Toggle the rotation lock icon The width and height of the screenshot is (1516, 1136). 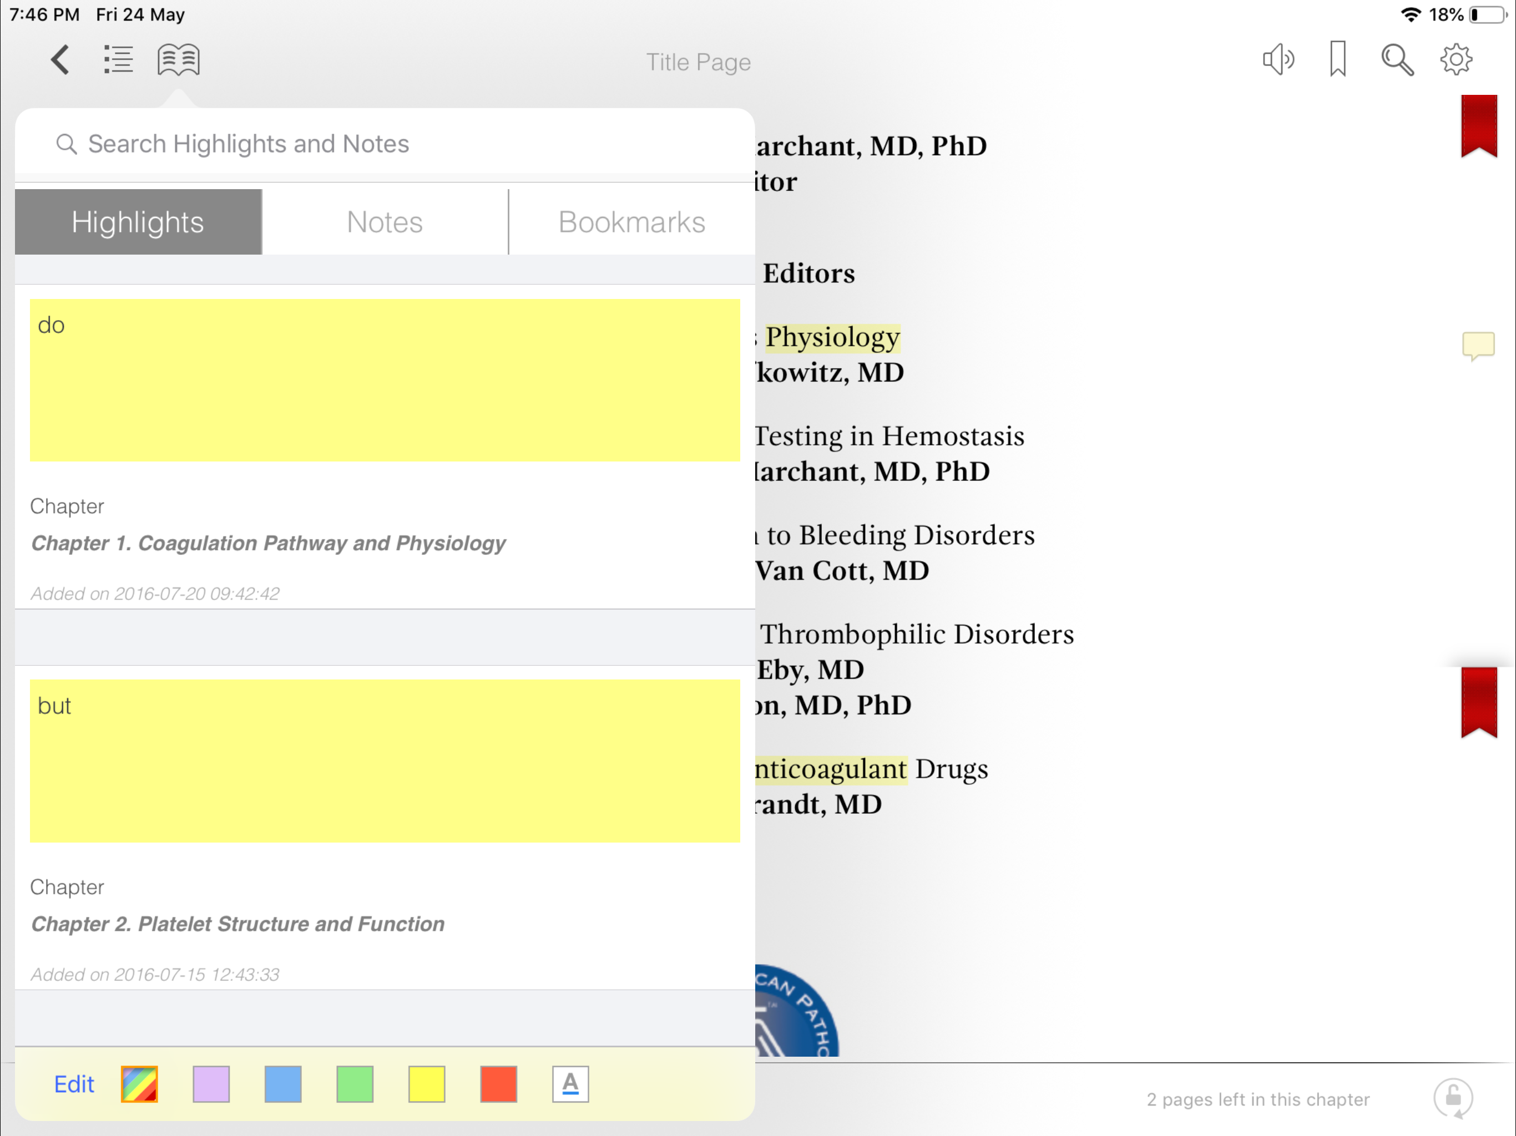(x=1453, y=1098)
